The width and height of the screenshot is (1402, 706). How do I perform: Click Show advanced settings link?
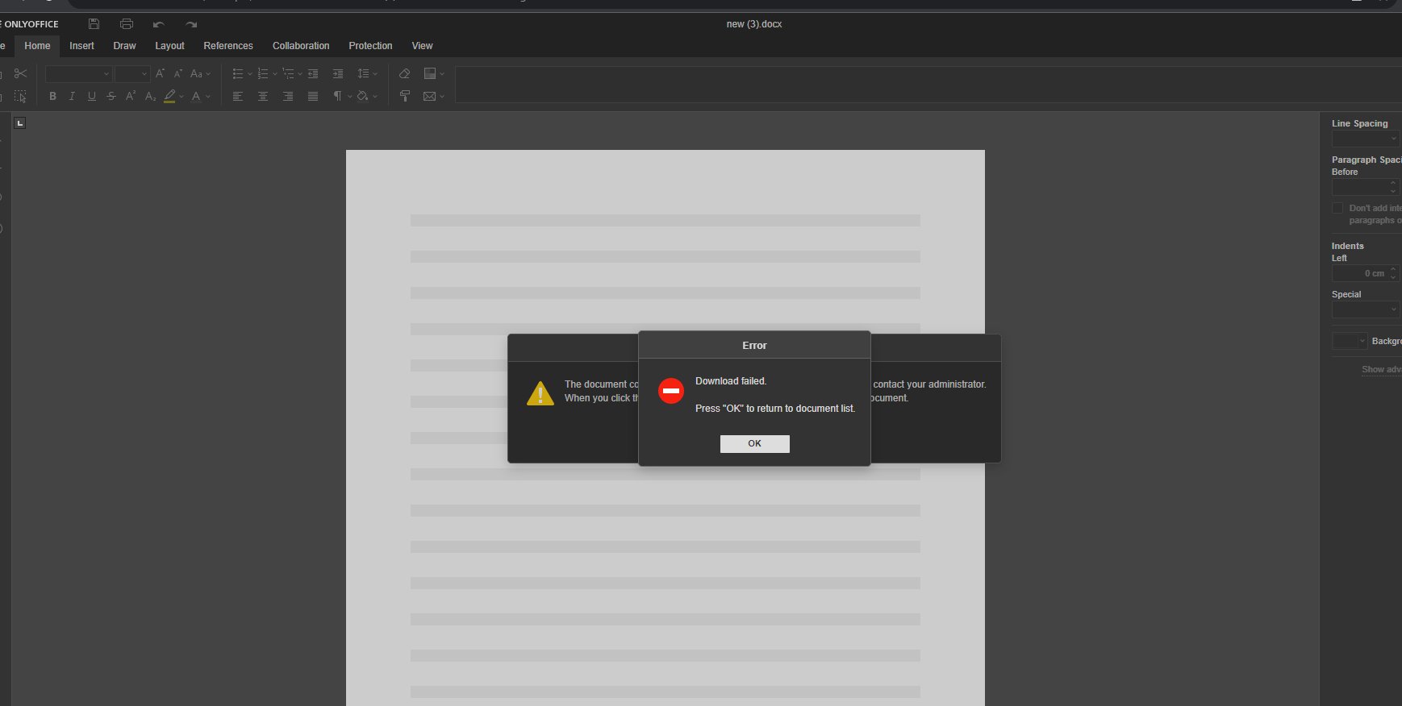point(1381,369)
